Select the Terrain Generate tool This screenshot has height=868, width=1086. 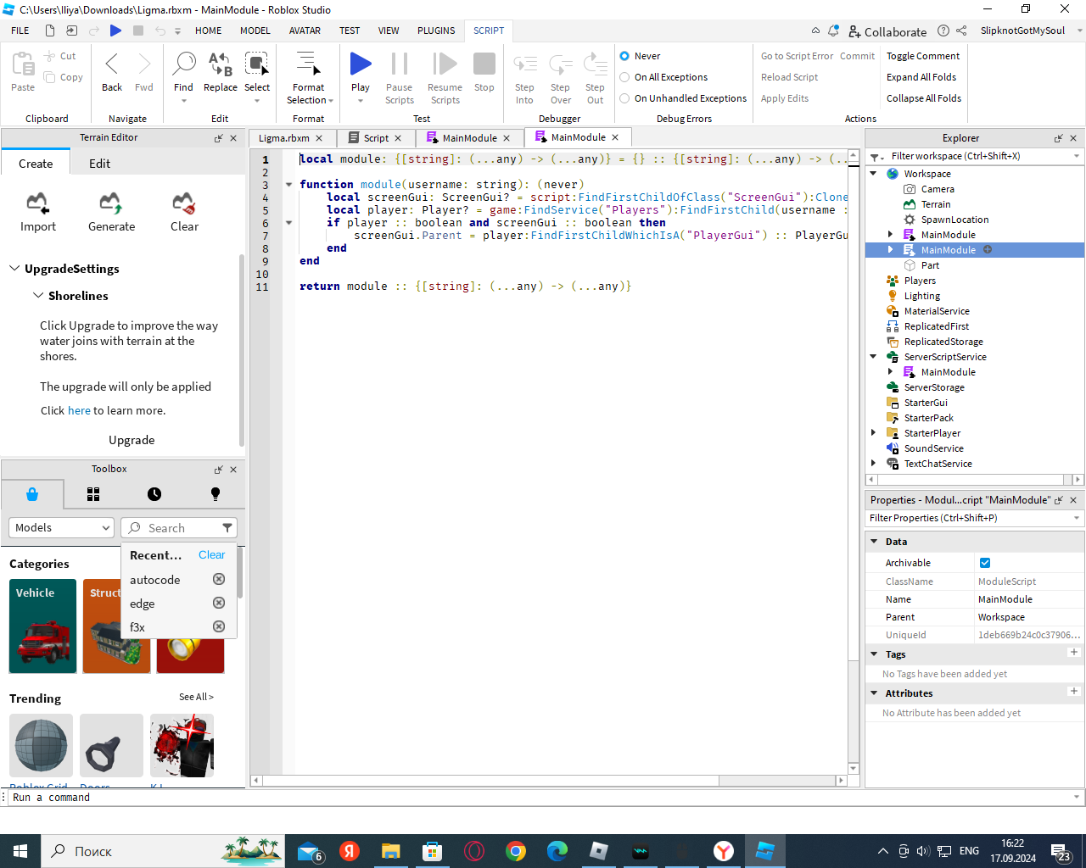tap(111, 203)
